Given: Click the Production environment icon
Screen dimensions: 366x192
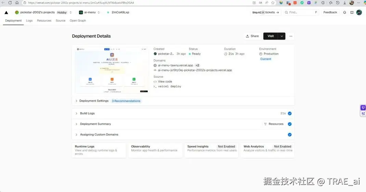Looking at the screenshot, I should click(261, 54).
